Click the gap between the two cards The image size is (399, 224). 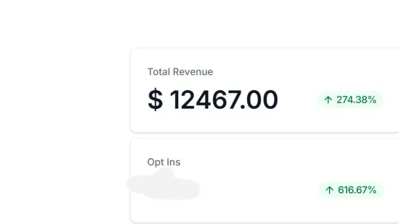point(263,135)
